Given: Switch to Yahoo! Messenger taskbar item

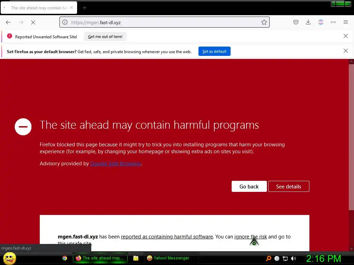Looking at the screenshot, I should point(171,258).
